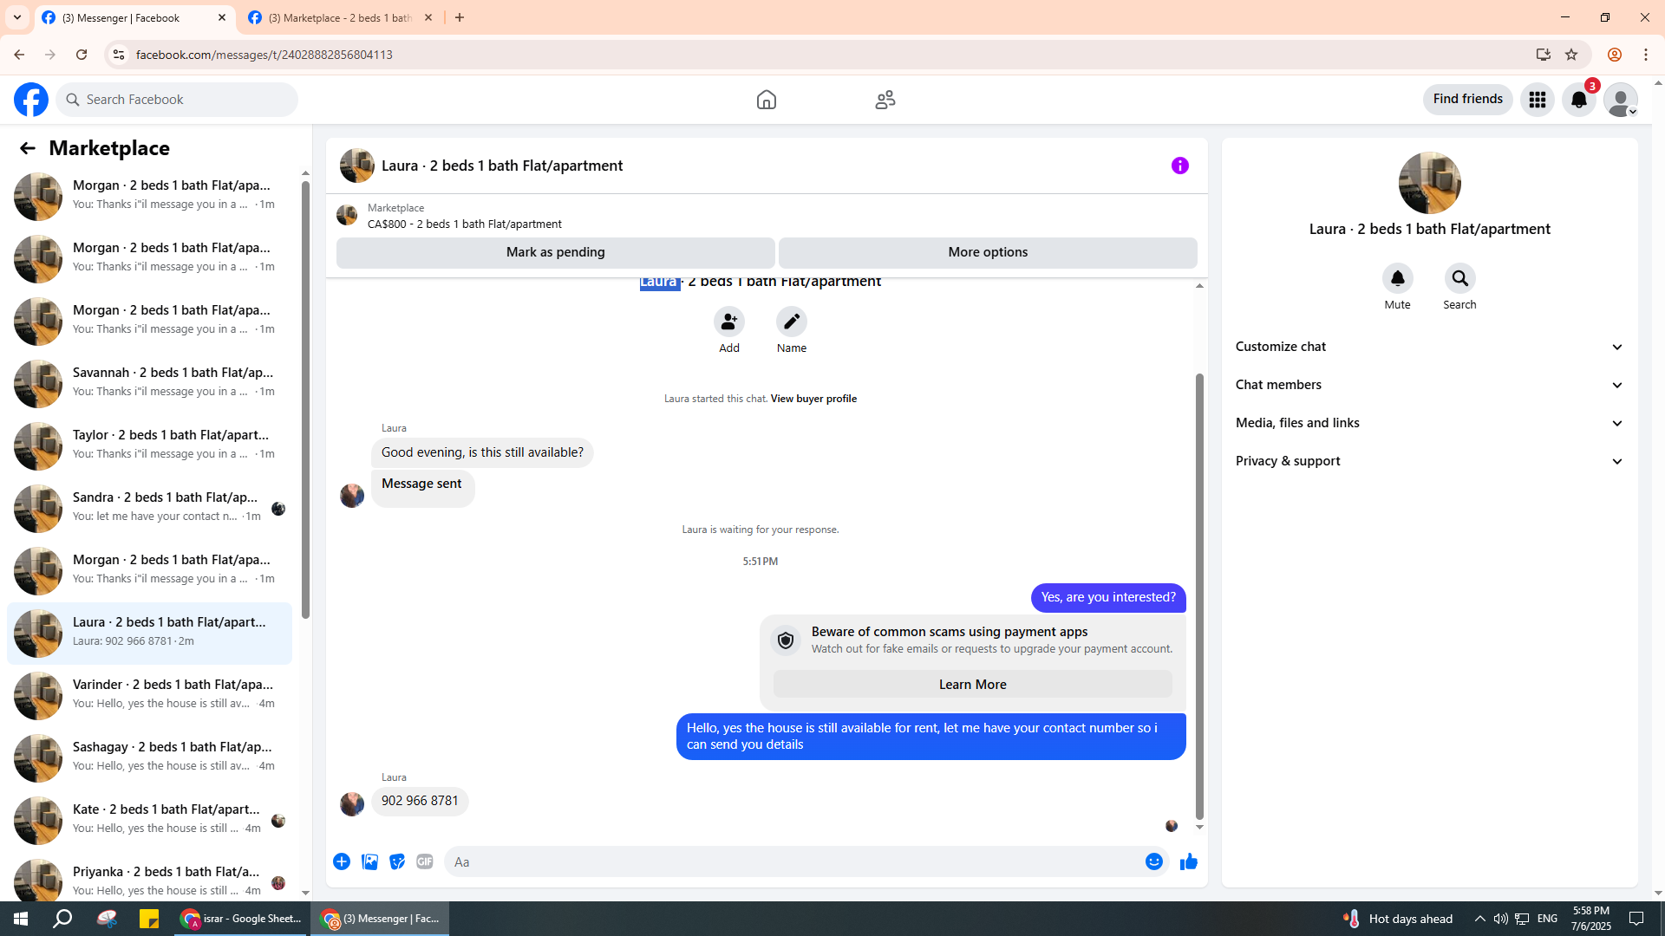Screen dimensions: 1665x936
Task: Click the main page scrollbar
Action: point(1658,488)
